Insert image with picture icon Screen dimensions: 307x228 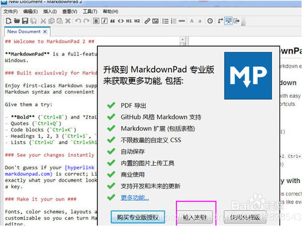(155, 21)
